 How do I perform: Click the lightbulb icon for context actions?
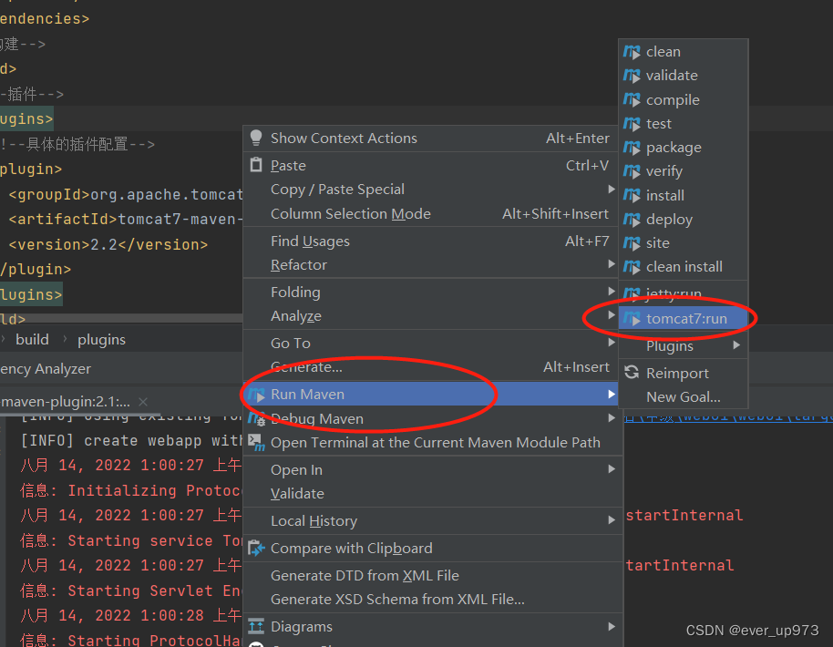pos(256,138)
